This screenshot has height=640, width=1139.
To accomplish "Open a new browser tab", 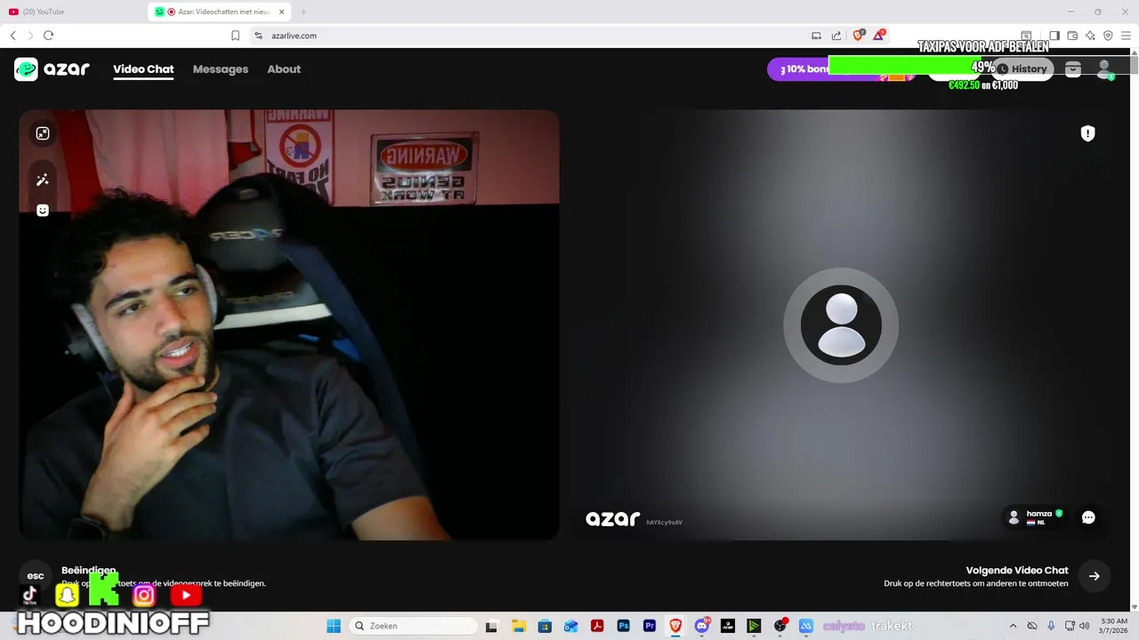I will coord(303,12).
